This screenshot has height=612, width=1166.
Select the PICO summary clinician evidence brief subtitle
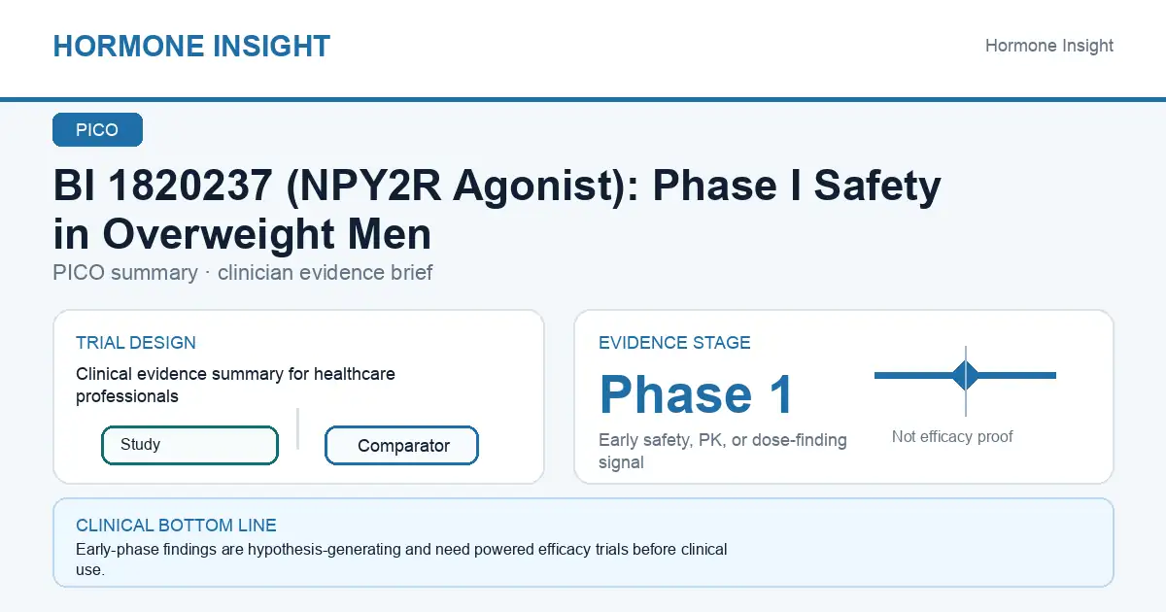pyautogui.click(x=243, y=272)
